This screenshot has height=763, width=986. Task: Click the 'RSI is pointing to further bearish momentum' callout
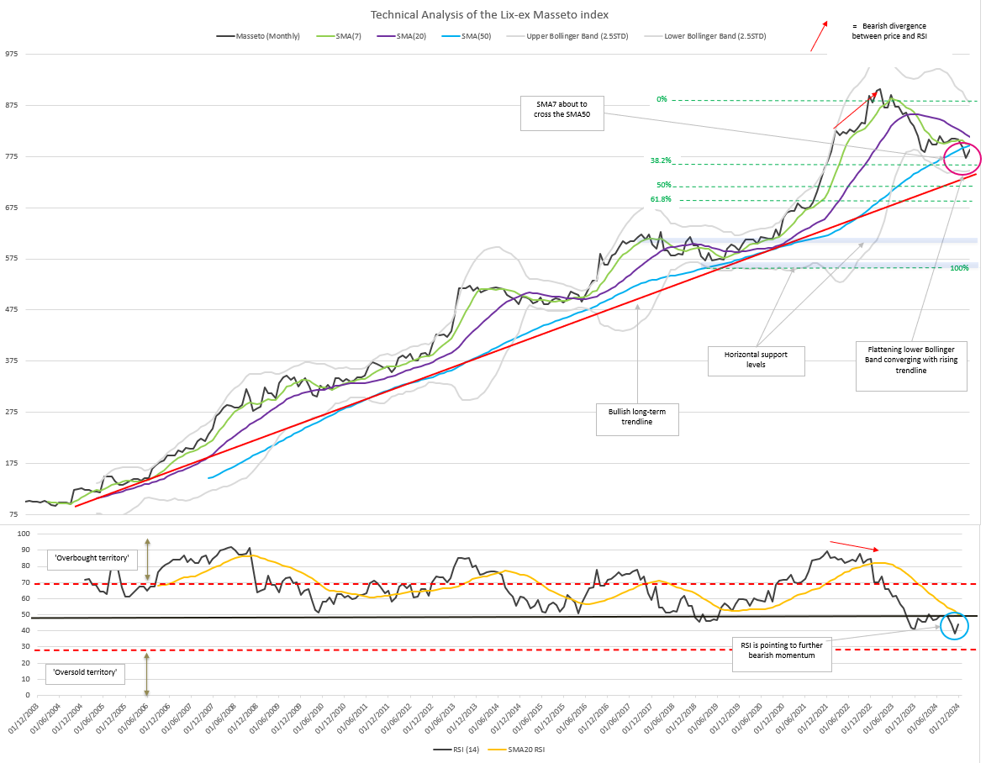point(782,654)
